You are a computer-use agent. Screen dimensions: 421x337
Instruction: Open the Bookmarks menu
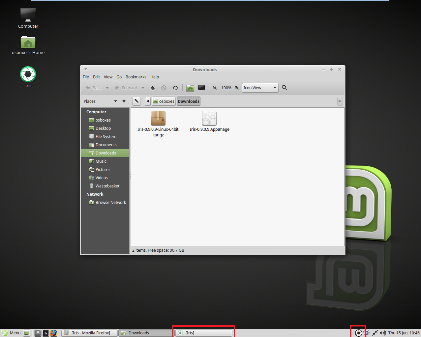pyautogui.click(x=136, y=77)
